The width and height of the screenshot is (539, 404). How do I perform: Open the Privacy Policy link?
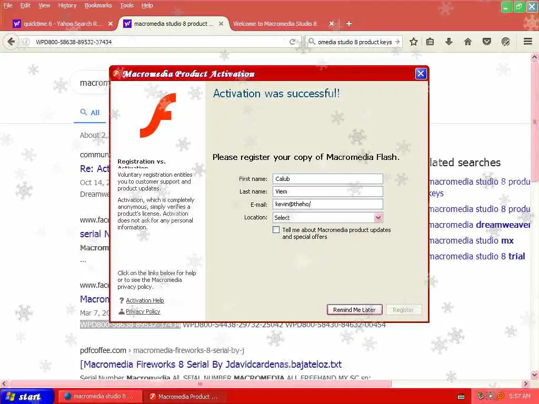click(143, 311)
